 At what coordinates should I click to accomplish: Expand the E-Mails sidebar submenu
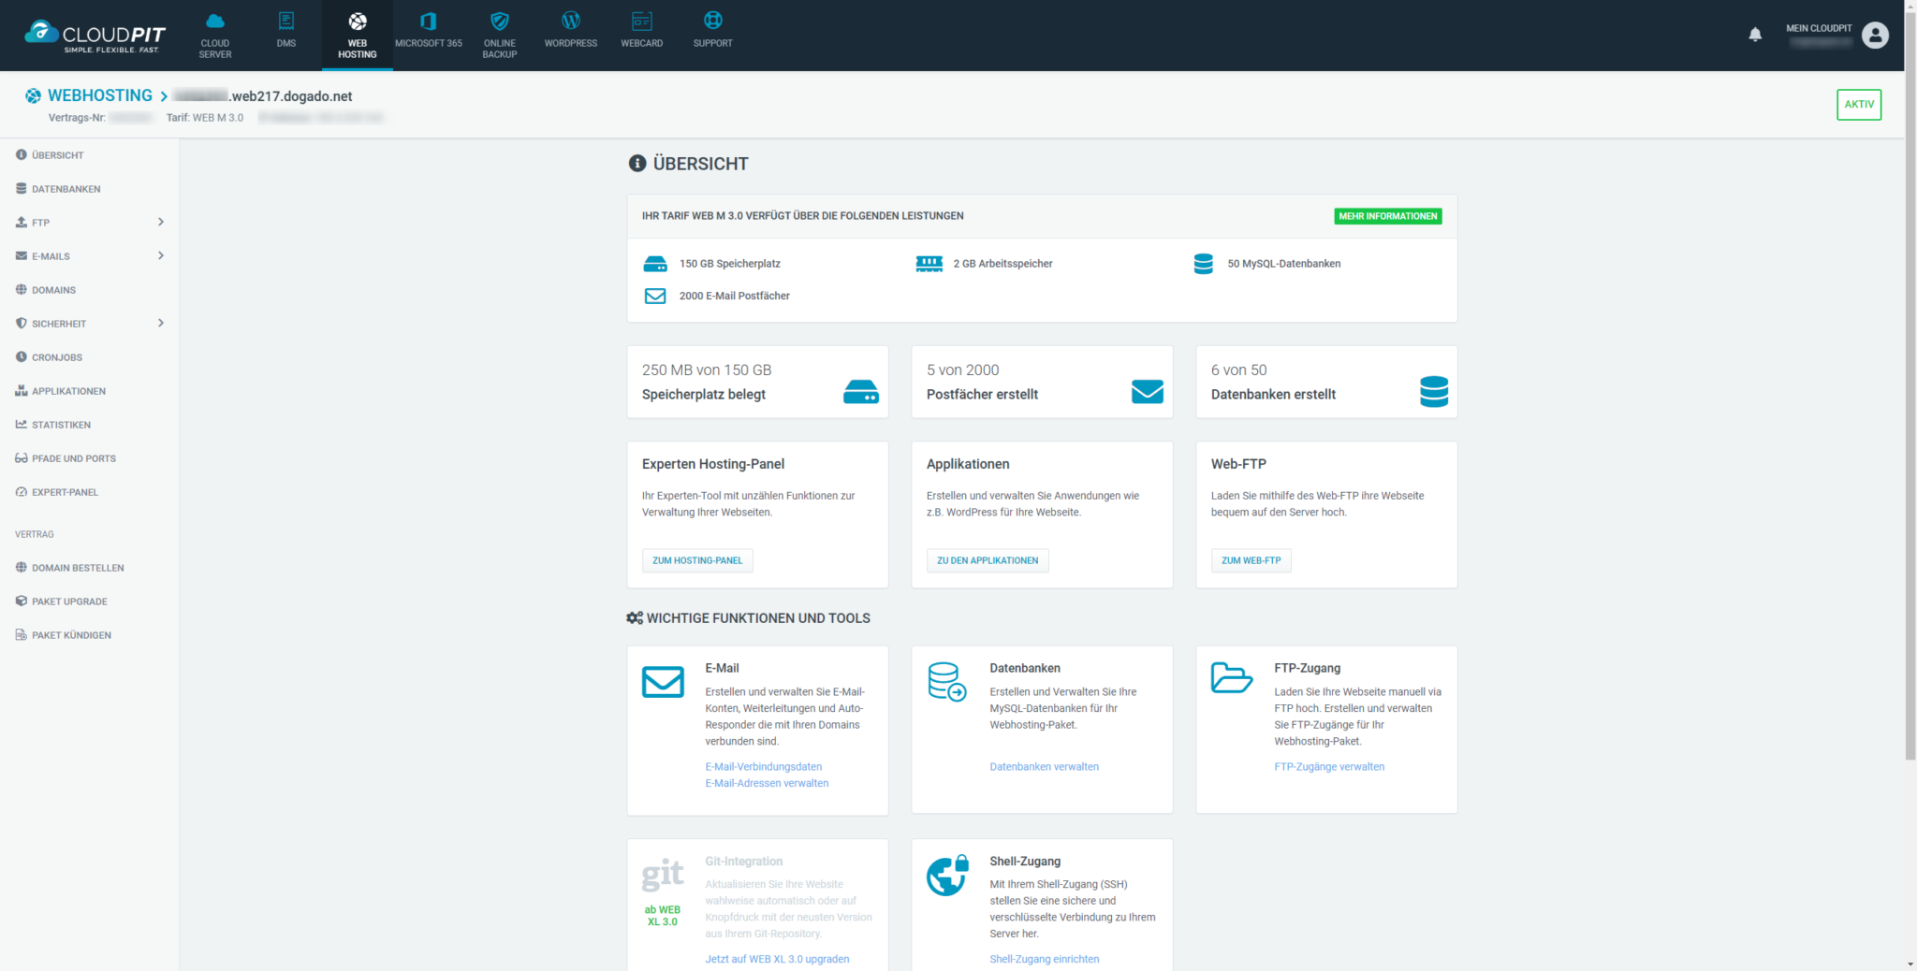click(161, 256)
